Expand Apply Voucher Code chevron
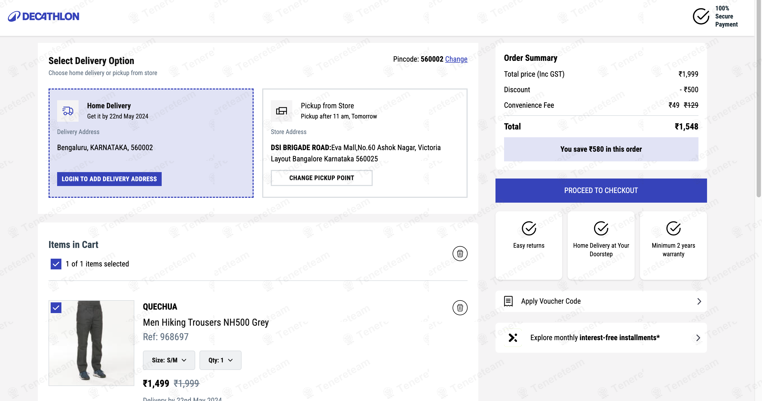Viewport: 762px width, 401px height. (699, 301)
